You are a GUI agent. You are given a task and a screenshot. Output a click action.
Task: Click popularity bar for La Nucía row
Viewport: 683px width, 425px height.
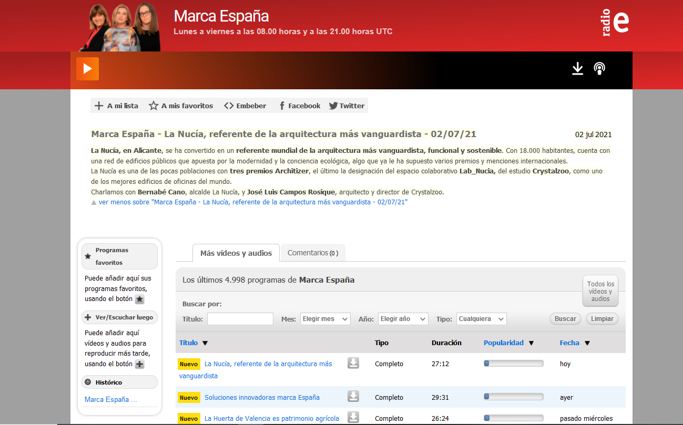click(513, 363)
